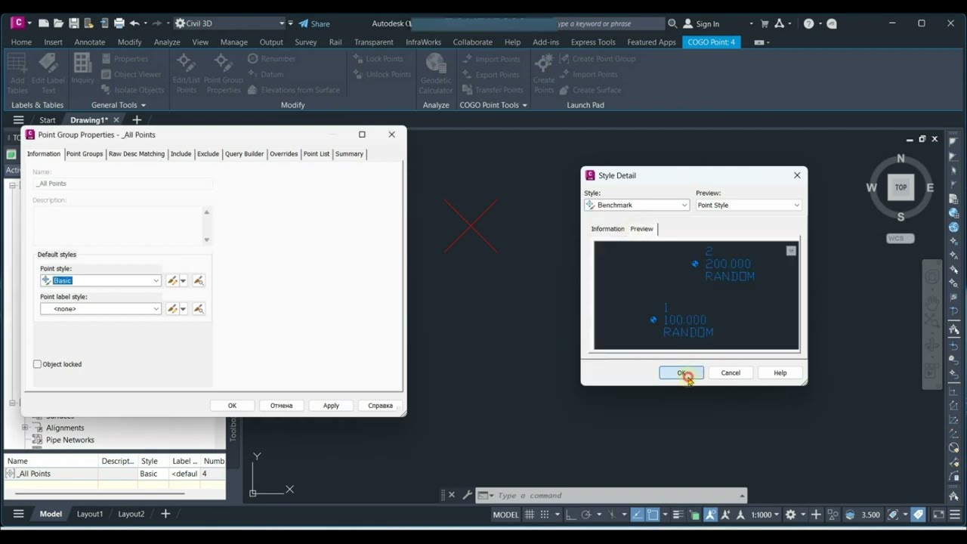Click the Save floppy disk icon

click(x=74, y=23)
